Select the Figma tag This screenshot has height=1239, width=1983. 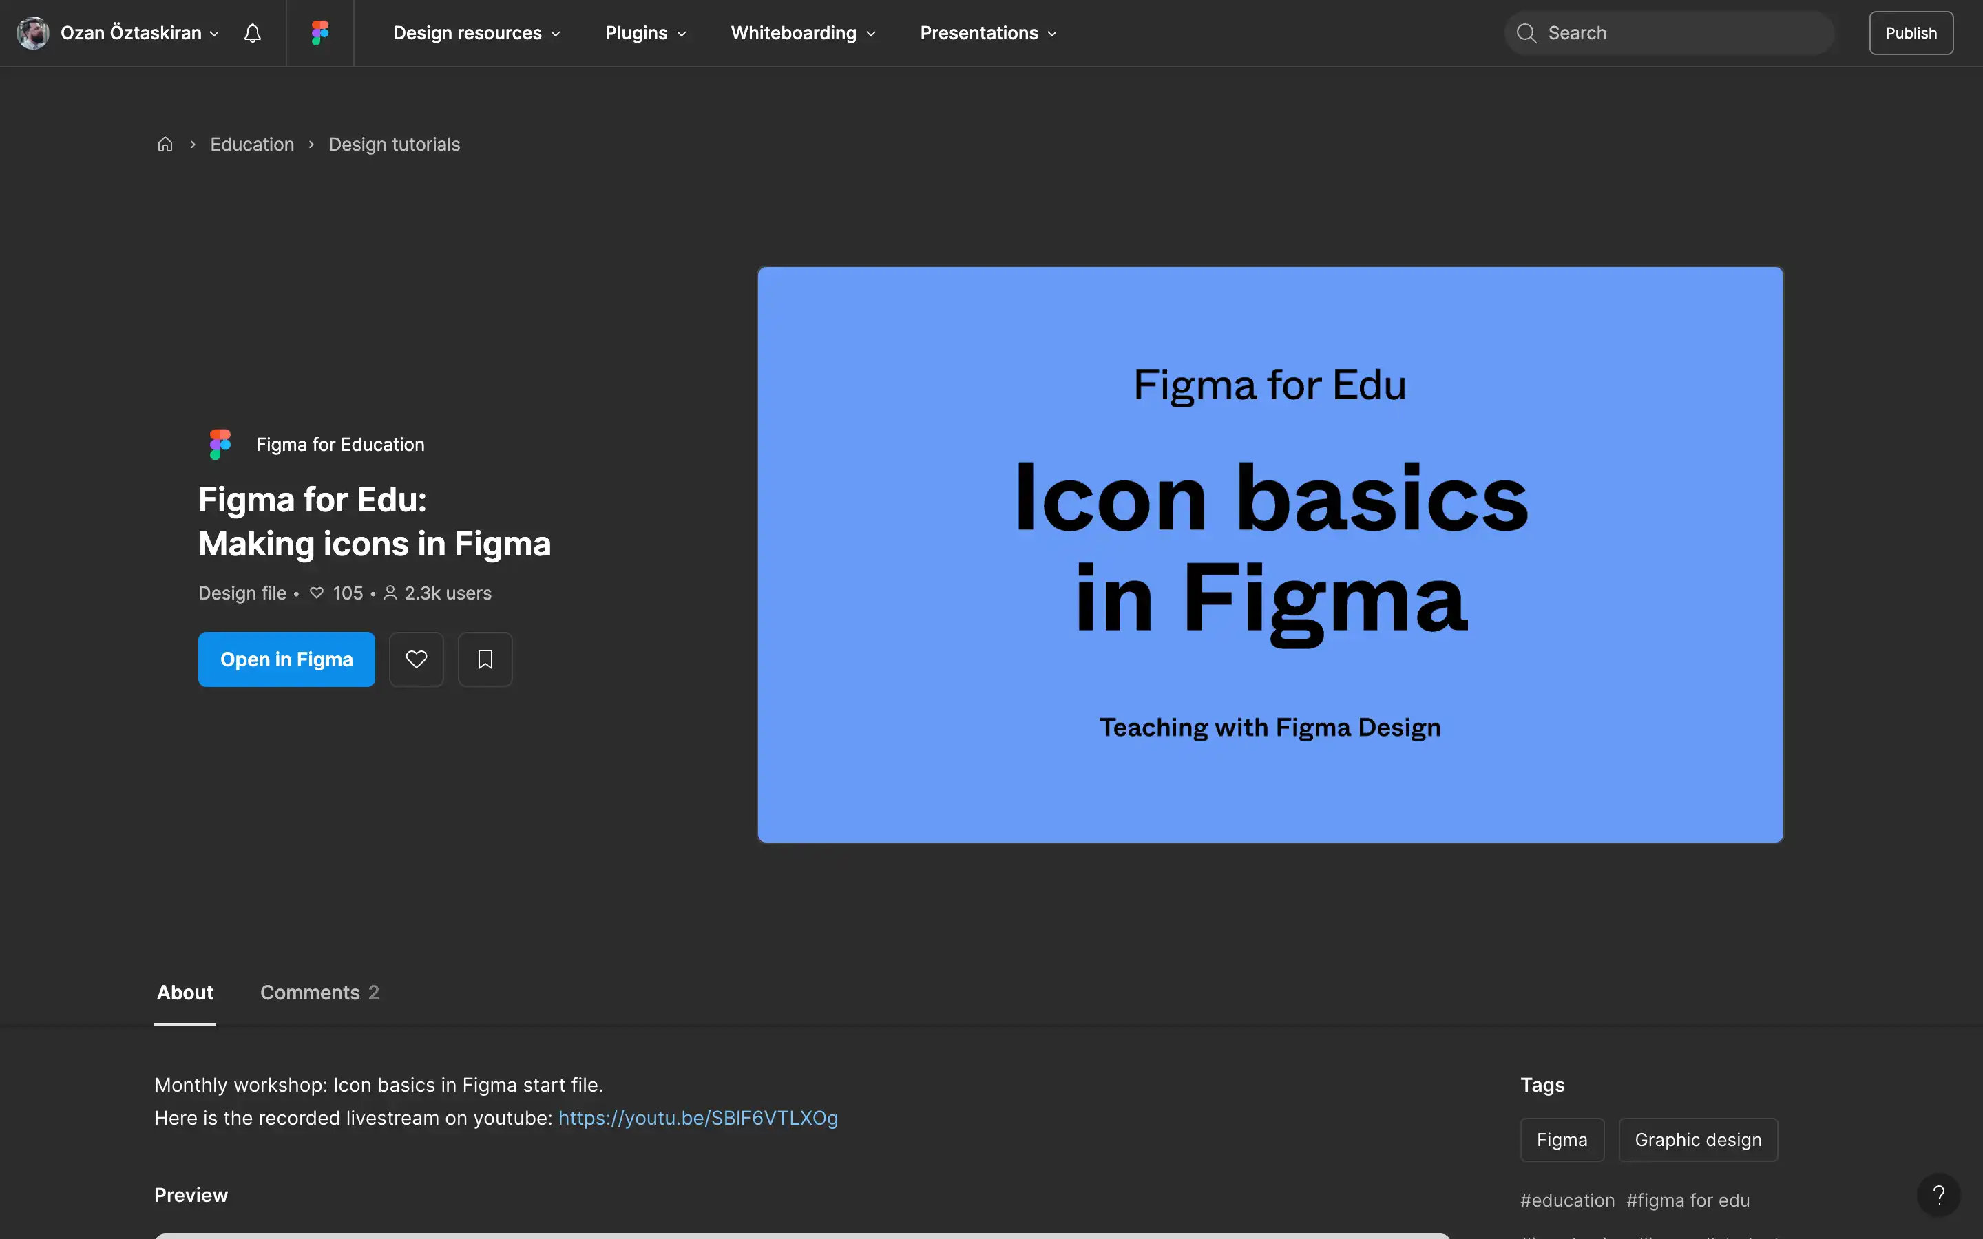pyautogui.click(x=1562, y=1140)
